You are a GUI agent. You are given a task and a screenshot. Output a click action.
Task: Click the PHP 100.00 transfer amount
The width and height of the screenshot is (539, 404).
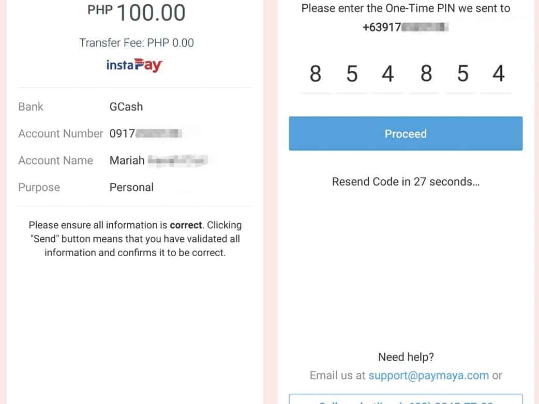pos(137,12)
